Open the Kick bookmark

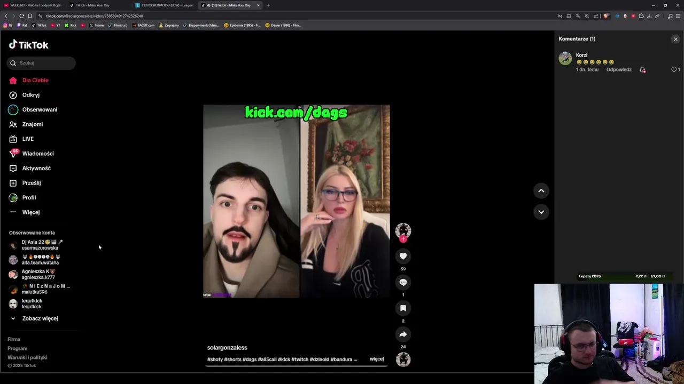pos(71,25)
